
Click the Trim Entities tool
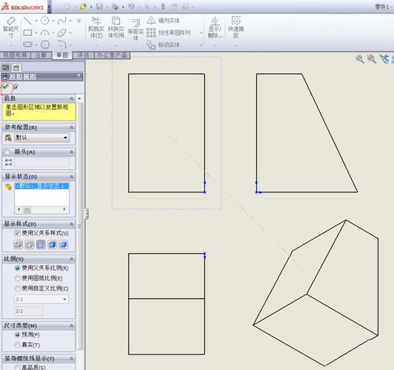pyautogui.click(x=96, y=27)
